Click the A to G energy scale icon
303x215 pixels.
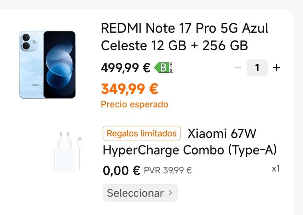coord(171,68)
